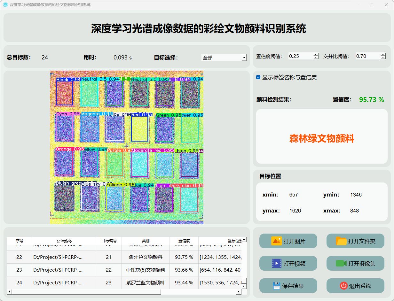Decrease the IoU threshold with the down arrow
This screenshot has width=394, height=301.
[383, 58]
